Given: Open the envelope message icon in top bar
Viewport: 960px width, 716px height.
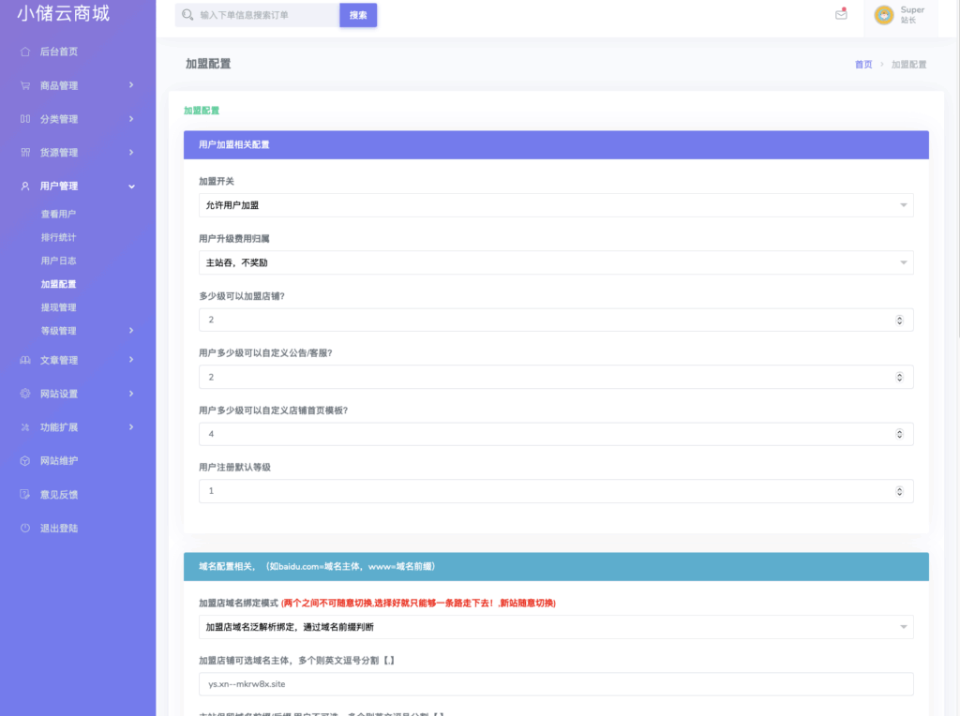Looking at the screenshot, I should pos(841,15).
